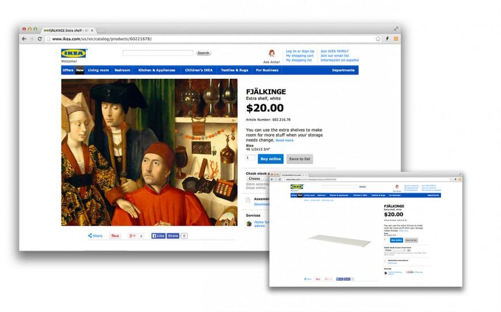Click the IKEA search input field
Viewport: 501px width, 312px height.
tap(158, 53)
